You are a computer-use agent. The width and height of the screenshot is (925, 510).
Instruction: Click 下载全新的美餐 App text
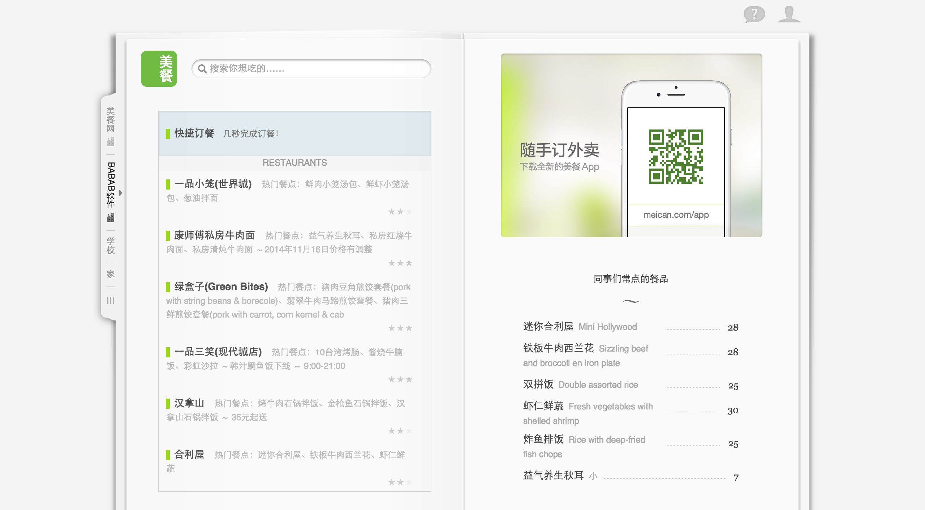pyautogui.click(x=559, y=167)
